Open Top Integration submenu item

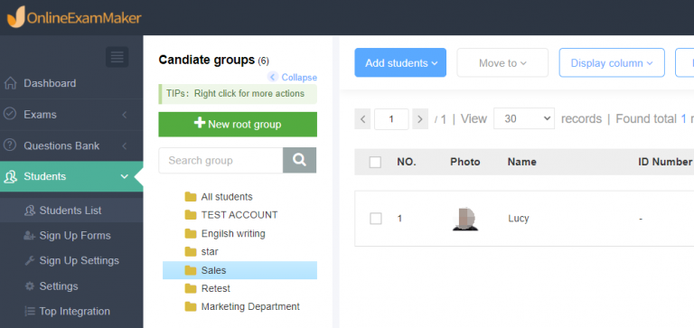pos(71,311)
